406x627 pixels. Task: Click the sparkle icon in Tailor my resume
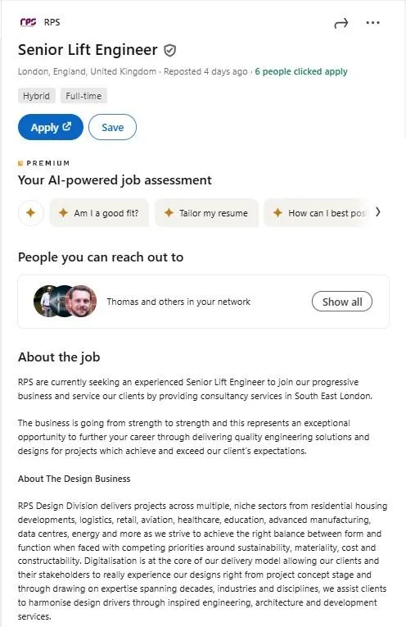(169, 213)
